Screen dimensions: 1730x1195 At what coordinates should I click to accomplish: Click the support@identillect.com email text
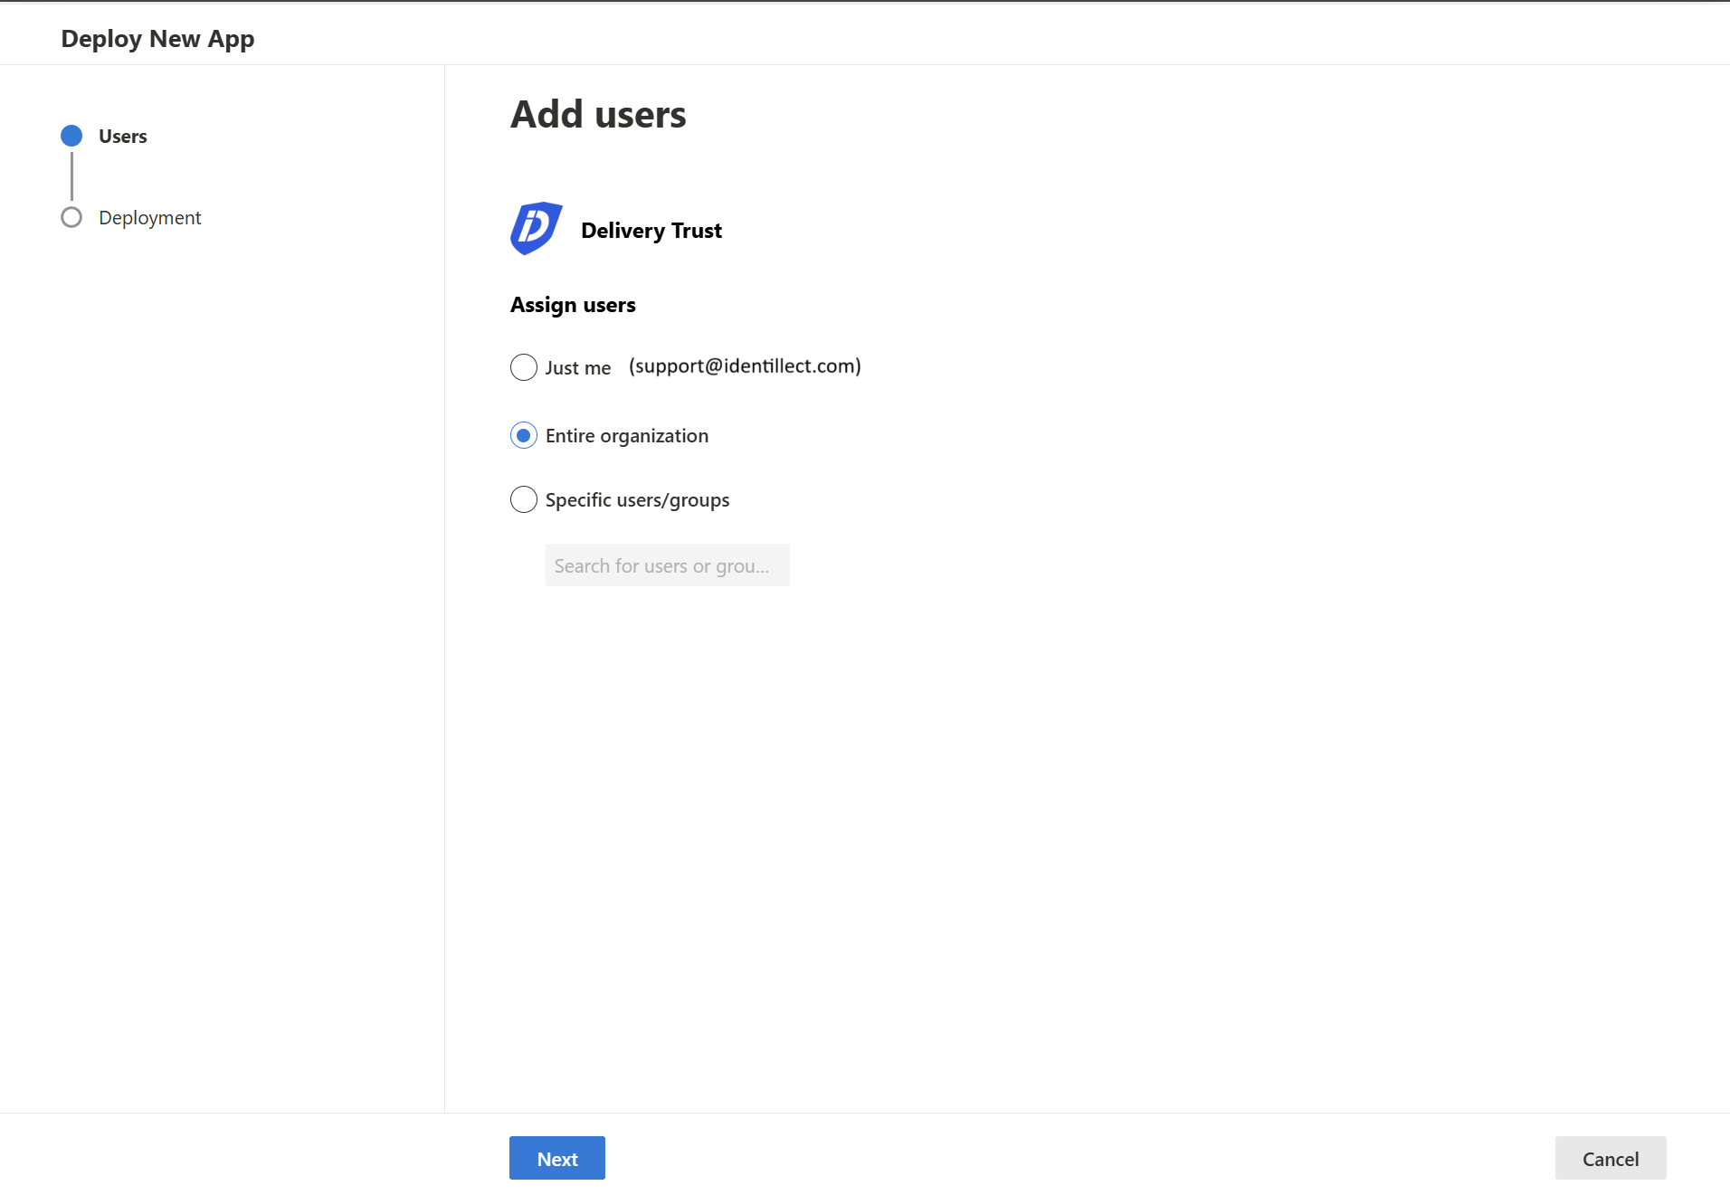[745, 366]
